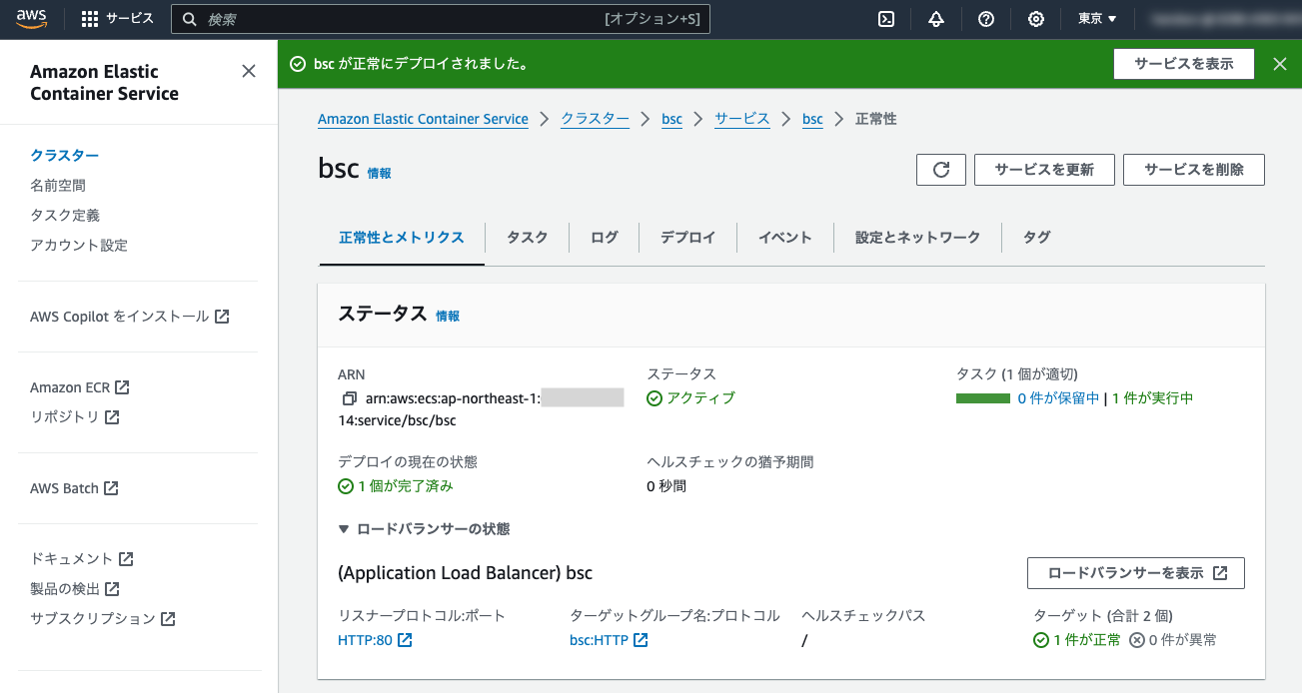Refresh the bsc service status
1302x693 pixels.
940,169
